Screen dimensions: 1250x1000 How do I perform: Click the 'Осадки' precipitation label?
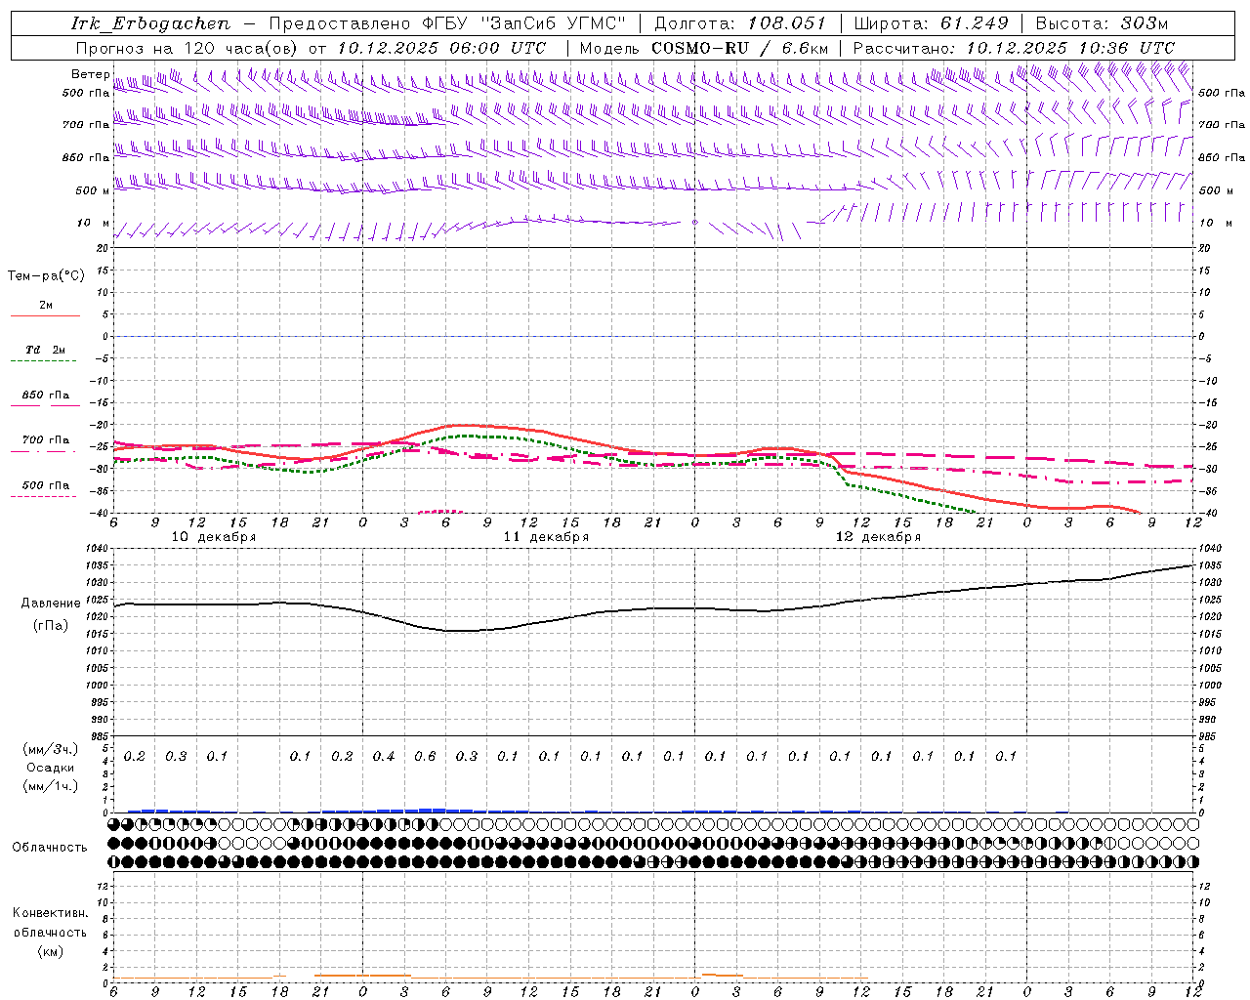[50, 768]
